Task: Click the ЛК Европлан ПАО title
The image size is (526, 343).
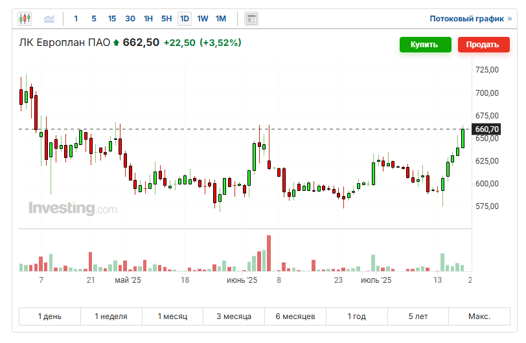Action: point(64,43)
